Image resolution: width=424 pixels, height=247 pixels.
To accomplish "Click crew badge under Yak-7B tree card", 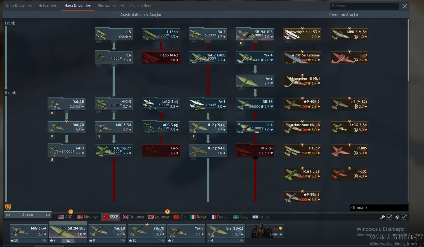I will [x=52, y=136].
